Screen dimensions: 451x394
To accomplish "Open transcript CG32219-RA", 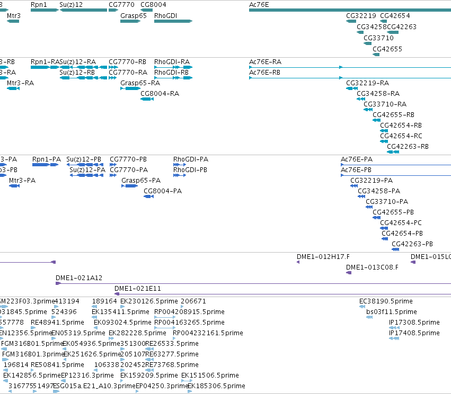I will [x=368, y=83].
